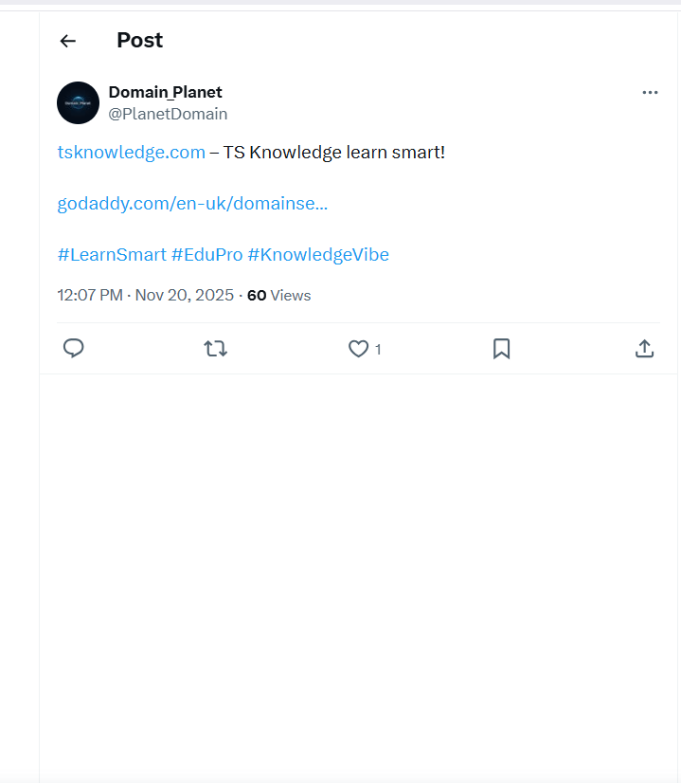Click the Post page heading
681x783 pixels.
(139, 40)
